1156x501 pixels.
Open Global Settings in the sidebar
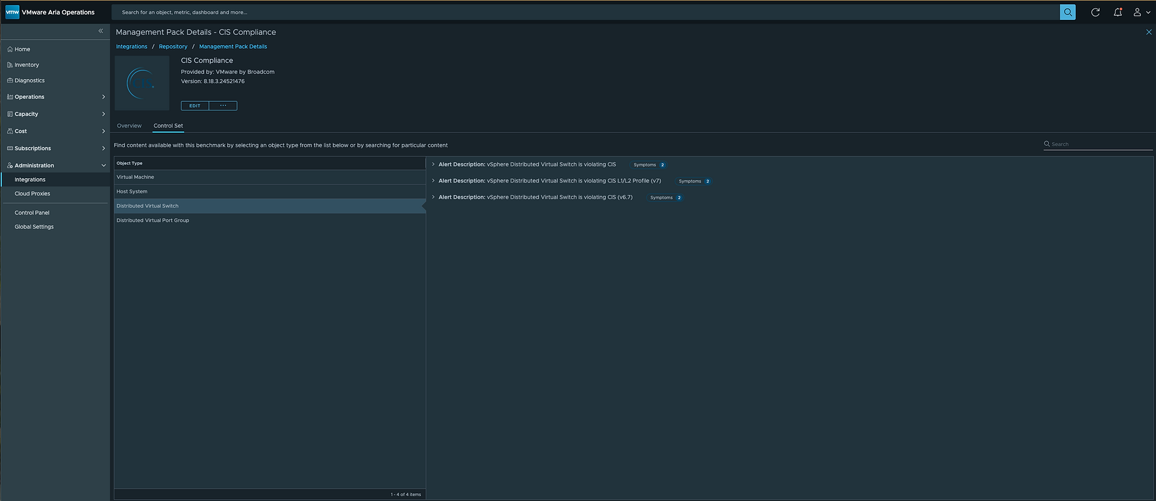tap(34, 227)
